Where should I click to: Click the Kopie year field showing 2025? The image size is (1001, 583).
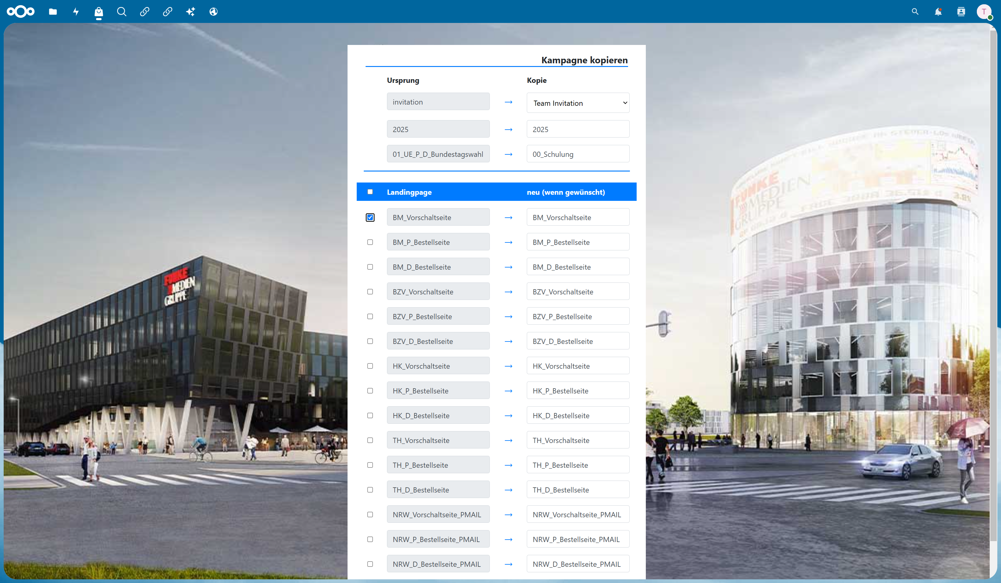[x=578, y=129]
